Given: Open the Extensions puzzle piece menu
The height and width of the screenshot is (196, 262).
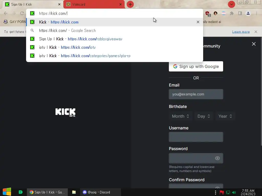Looking at the screenshot, I should click(x=232, y=13).
